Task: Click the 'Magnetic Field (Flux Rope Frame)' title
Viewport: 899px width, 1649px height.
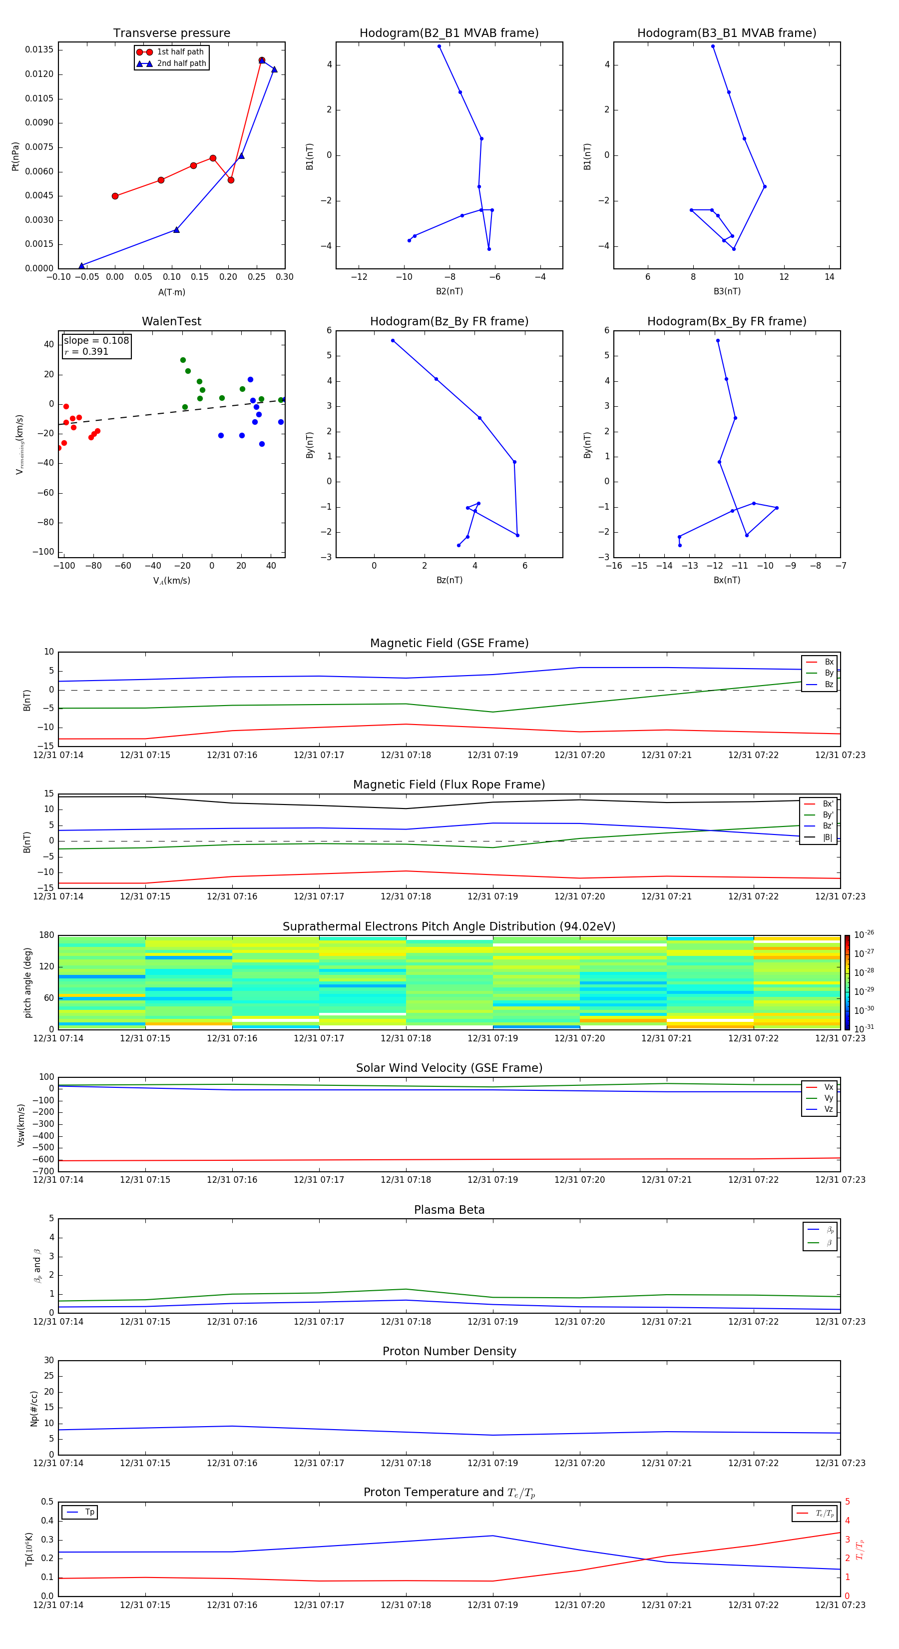Action: tap(449, 785)
